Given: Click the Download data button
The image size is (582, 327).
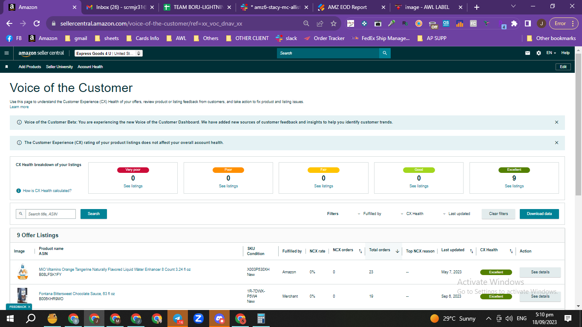Looking at the screenshot, I should pos(539,214).
